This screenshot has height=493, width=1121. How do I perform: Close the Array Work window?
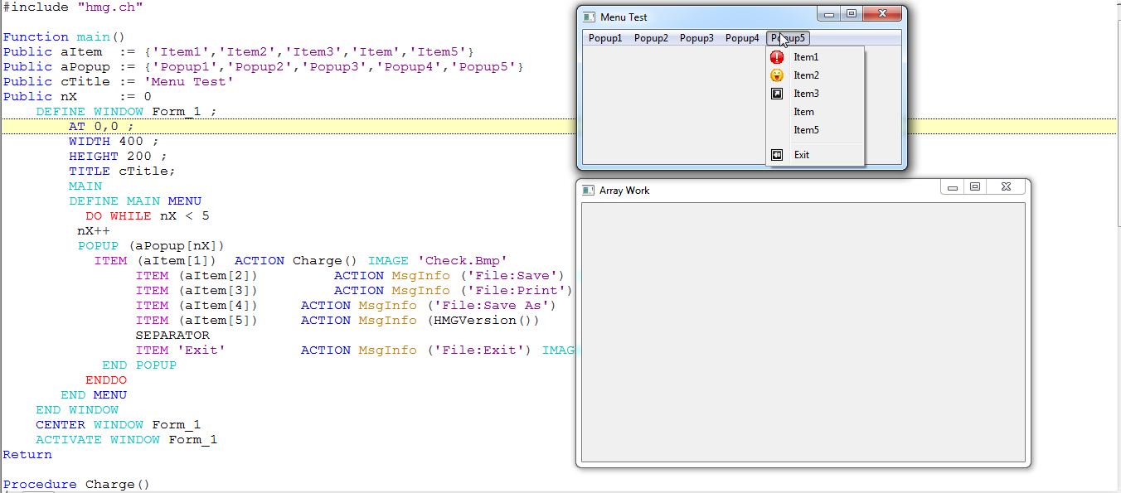pos(1006,187)
